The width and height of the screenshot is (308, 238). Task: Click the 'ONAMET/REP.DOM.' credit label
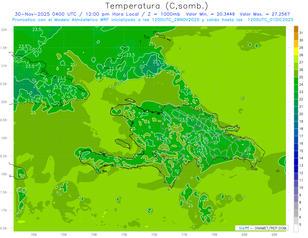[270, 228]
